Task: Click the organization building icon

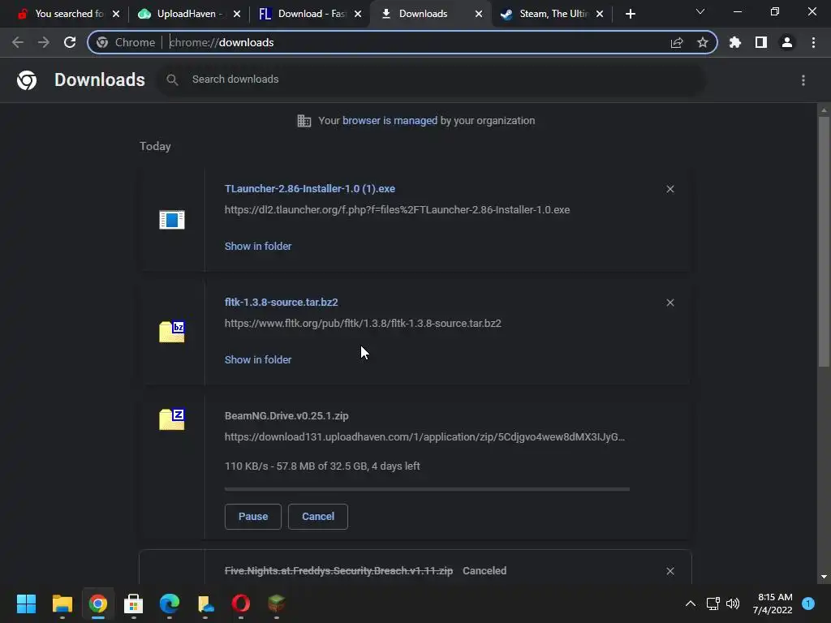Action: pos(304,121)
